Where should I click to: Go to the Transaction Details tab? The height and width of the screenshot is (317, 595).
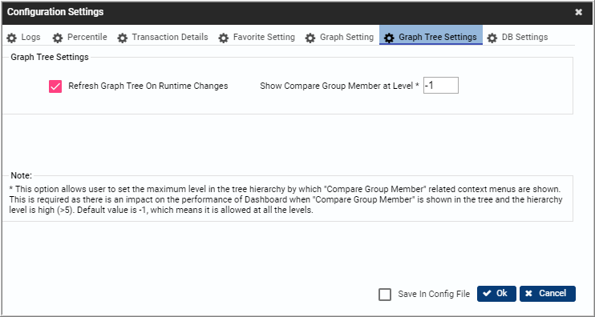coord(163,38)
